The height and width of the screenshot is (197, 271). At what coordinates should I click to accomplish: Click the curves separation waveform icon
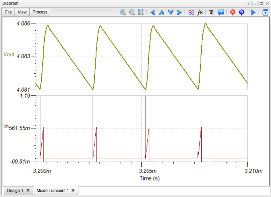(x=191, y=12)
